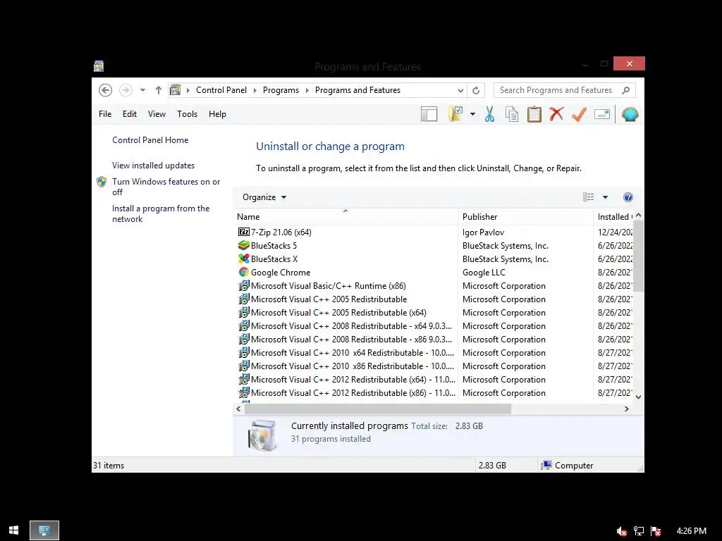Viewport: 722px width, 541px height.
Task: Click the change view icon
Action: [x=589, y=197]
